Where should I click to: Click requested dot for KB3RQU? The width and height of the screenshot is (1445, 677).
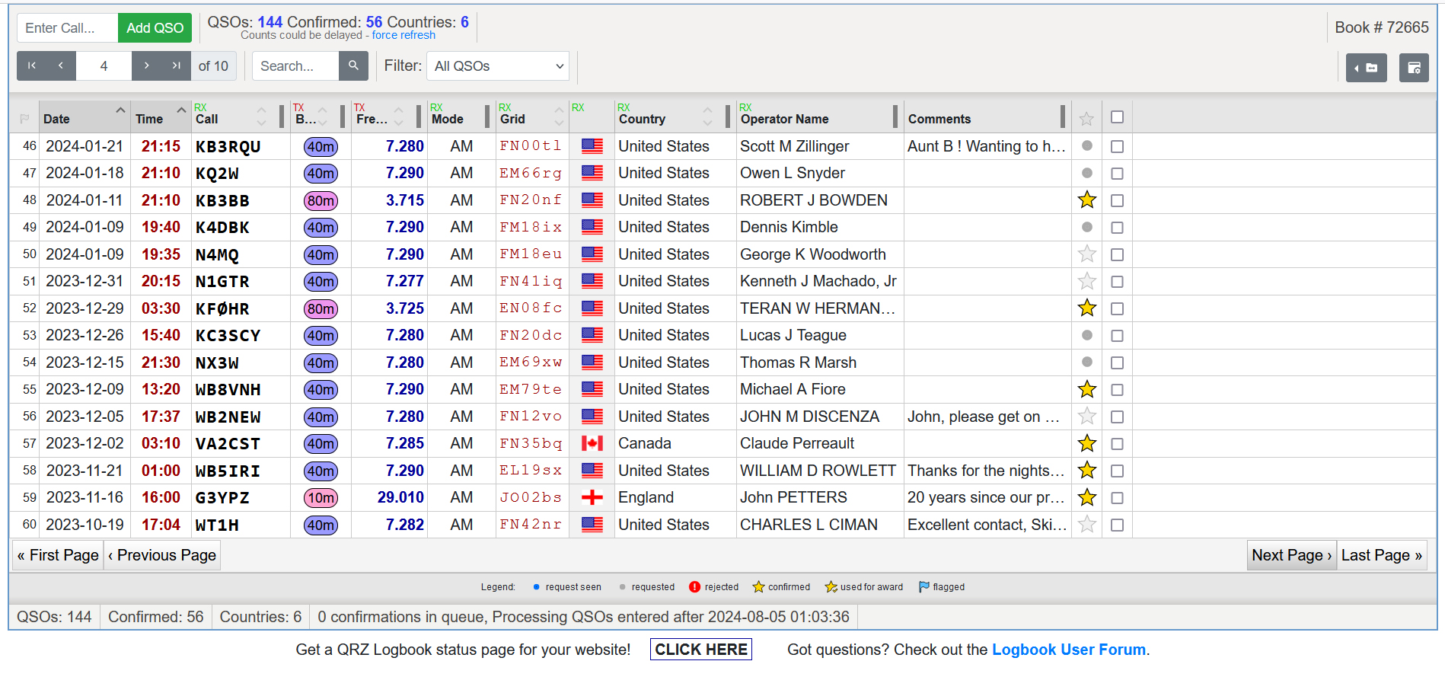1087,145
